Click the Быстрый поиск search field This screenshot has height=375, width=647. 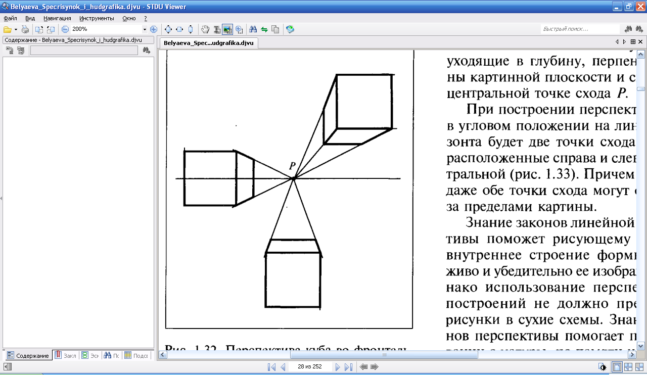coord(580,29)
